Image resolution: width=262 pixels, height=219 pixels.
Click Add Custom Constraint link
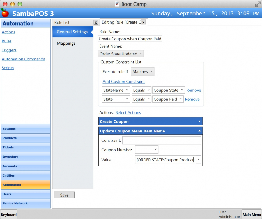coord(124,82)
